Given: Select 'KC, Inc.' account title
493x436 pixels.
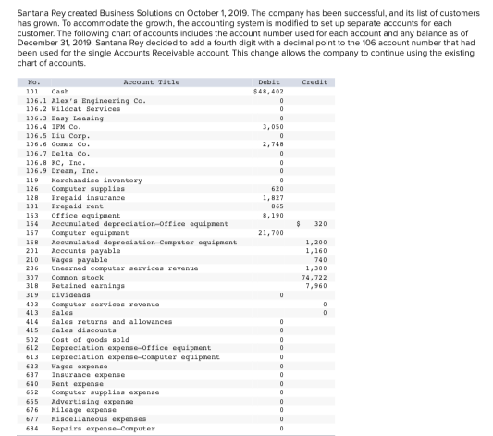Looking at the screenshot, I should 68,163.
